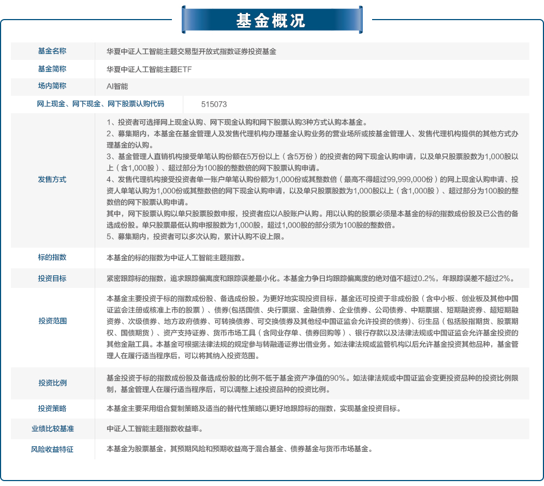
Task: Click the strategy text starting 本基金主要采用组合复制策略
Action: pos(254,409)
